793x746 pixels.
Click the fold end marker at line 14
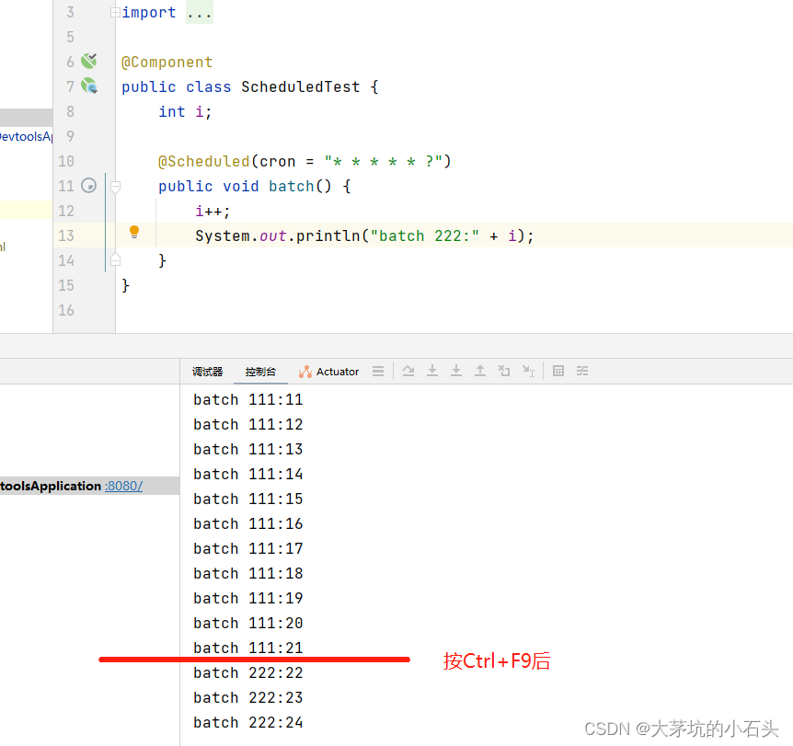pyautogui.click(x=115, y=260)
